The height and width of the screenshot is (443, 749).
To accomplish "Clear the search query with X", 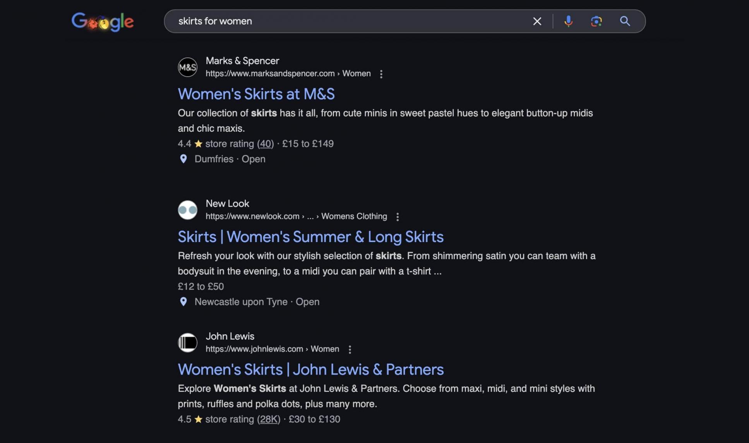I will pyautogui.click(x=537, y=21).
